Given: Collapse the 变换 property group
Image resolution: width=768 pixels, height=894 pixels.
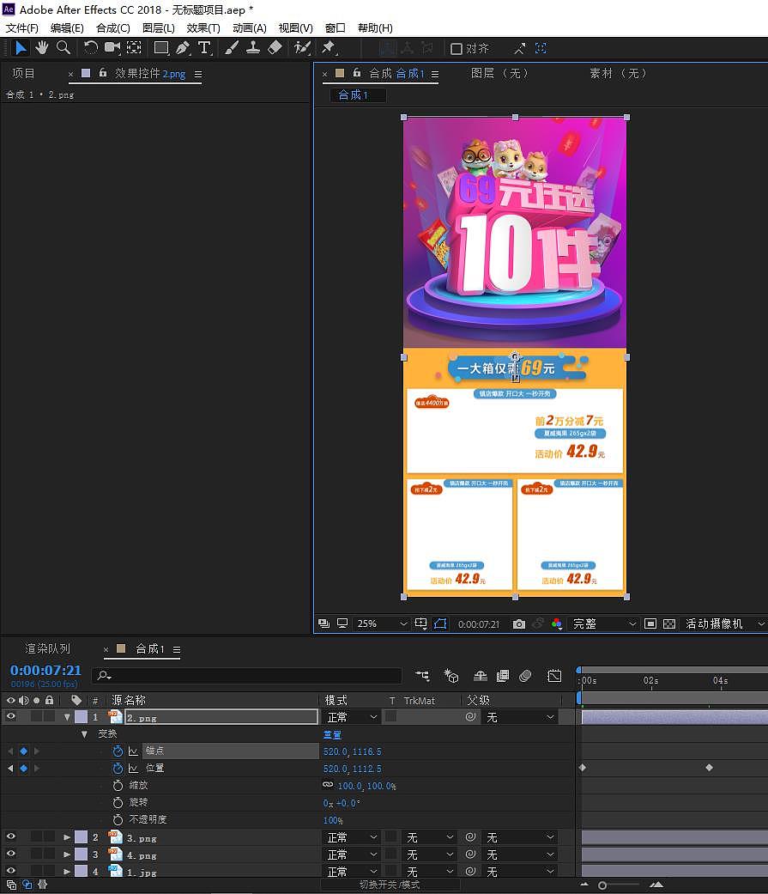Looking at the screenshot, I should pos(84,734).
